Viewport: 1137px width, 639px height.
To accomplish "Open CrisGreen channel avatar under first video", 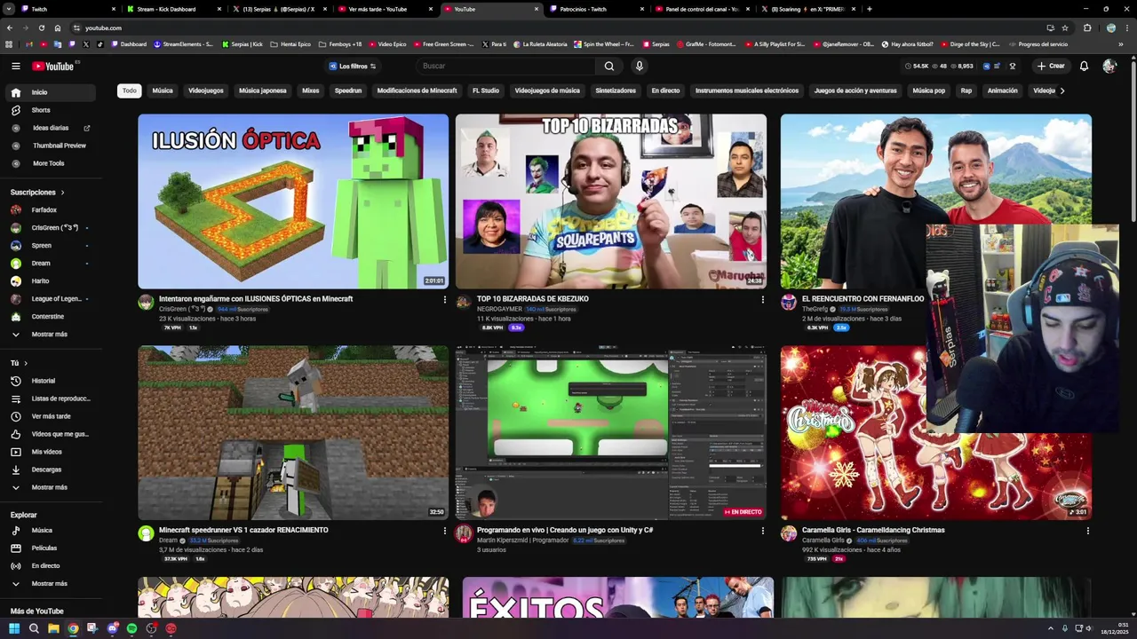I will point(146,303).
